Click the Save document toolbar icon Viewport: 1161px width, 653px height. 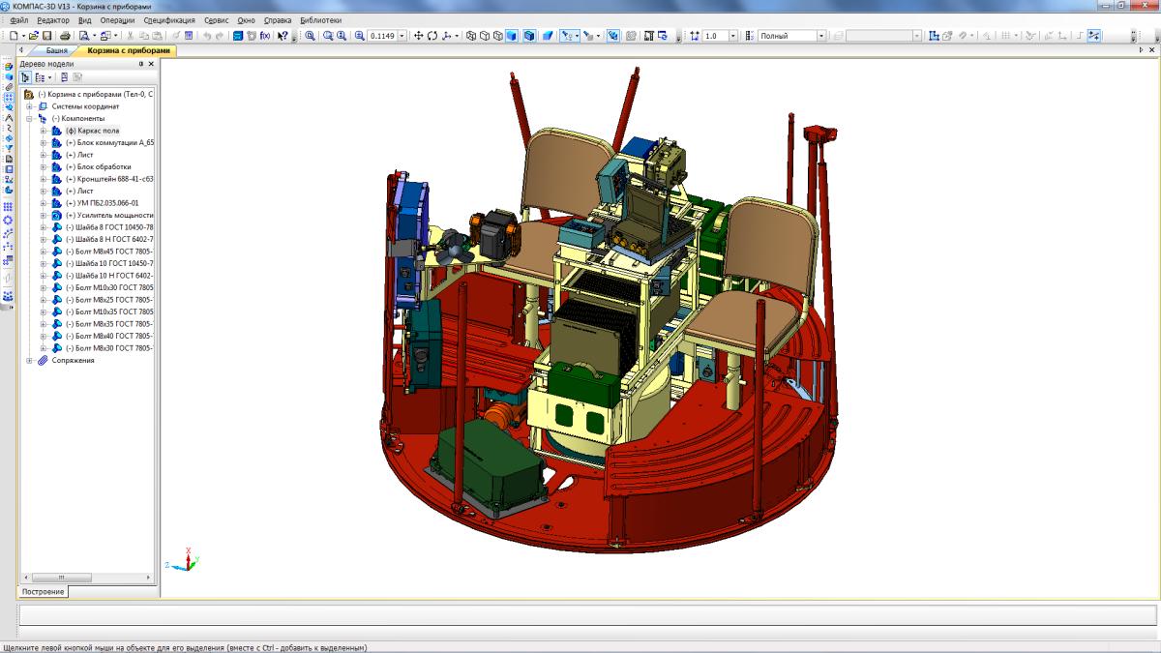[x=45, y=36]
